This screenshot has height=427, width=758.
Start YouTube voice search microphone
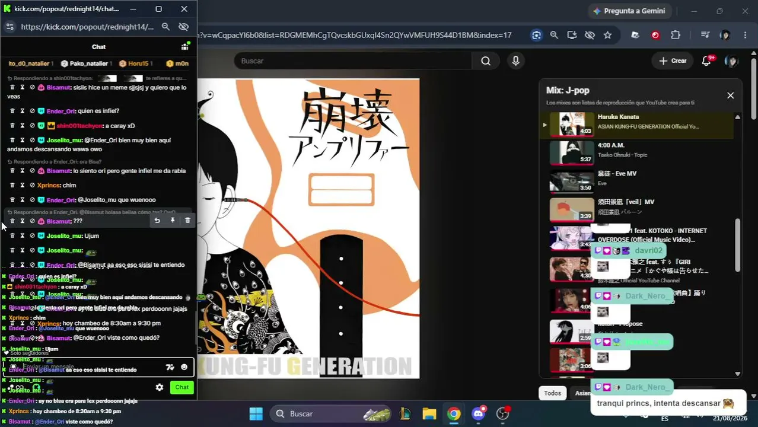[515, 60]
